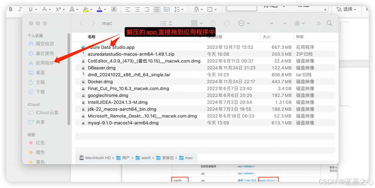Open 文稿 in the Finder sidebar

coord(37,82)
